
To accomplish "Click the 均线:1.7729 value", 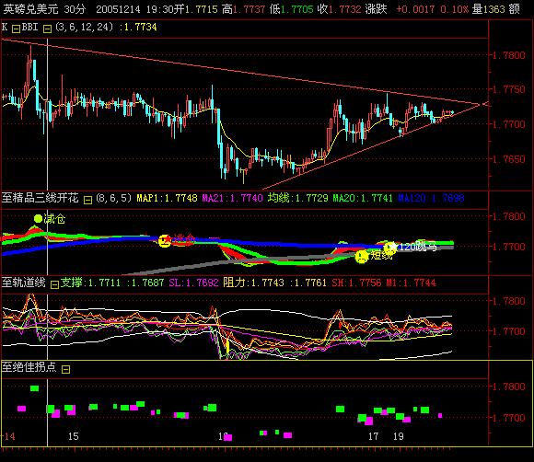I will [x=297, y=198].
